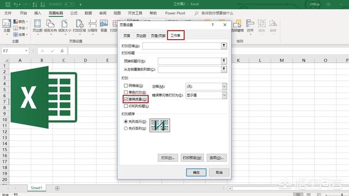The width and height of the screenshot is (349, 196).
Task: Select row 15 header
Action: [5, 150]
